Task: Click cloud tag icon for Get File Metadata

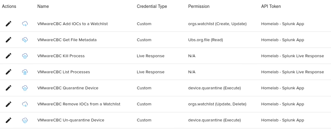Action: [25, 40]
